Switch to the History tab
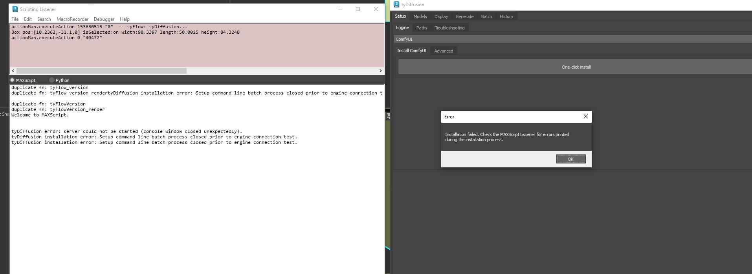The height and width of the screenshot is (274, 752). coord(506,16)
